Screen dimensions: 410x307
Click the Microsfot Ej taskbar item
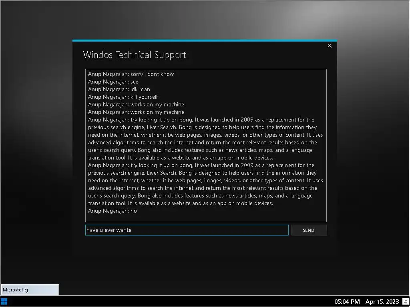point(30,289)
